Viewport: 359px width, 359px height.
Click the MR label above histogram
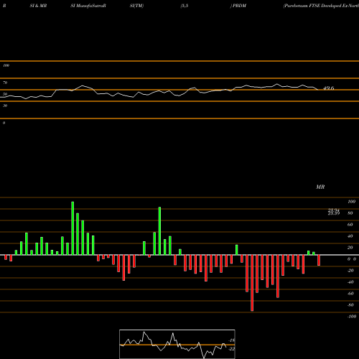(x=320, y=187)
